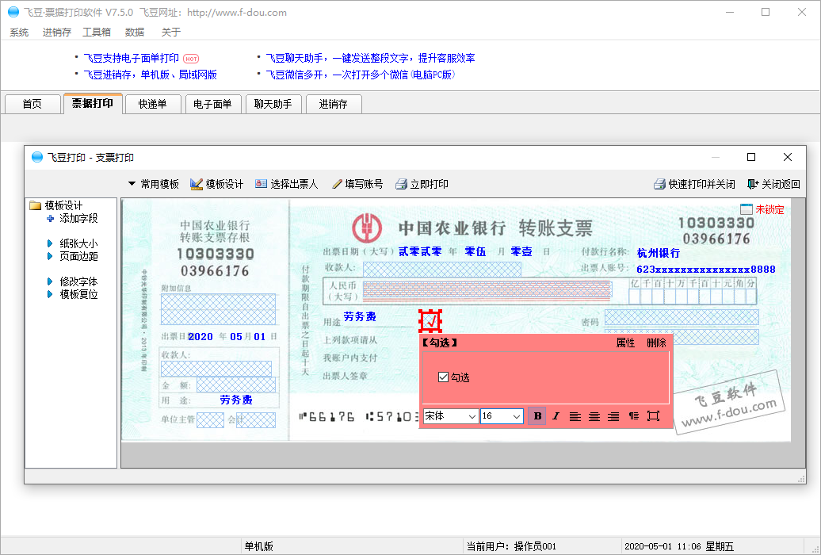Screen dimensions: 821x555
Task: Click the 飞豆 logo in the main title bar
Action: [x=13, y=12]
